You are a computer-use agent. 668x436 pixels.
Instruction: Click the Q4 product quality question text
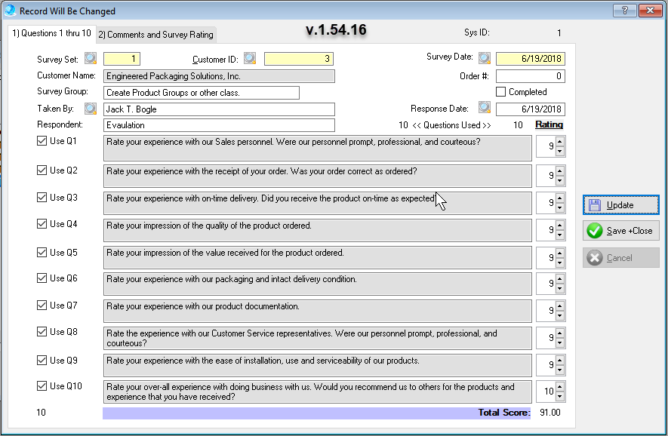click(x=317, y=230)
